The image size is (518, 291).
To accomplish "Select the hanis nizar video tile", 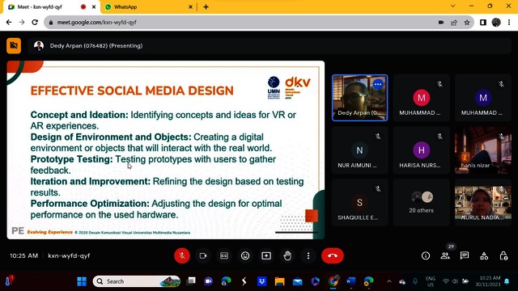I will click(483, 150).
